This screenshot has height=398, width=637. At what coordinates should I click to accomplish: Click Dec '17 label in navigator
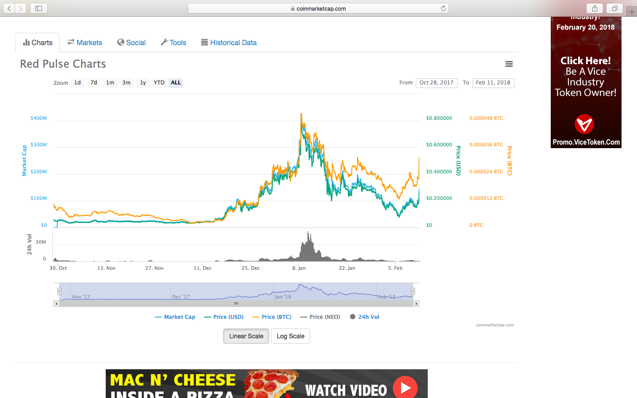181,297
